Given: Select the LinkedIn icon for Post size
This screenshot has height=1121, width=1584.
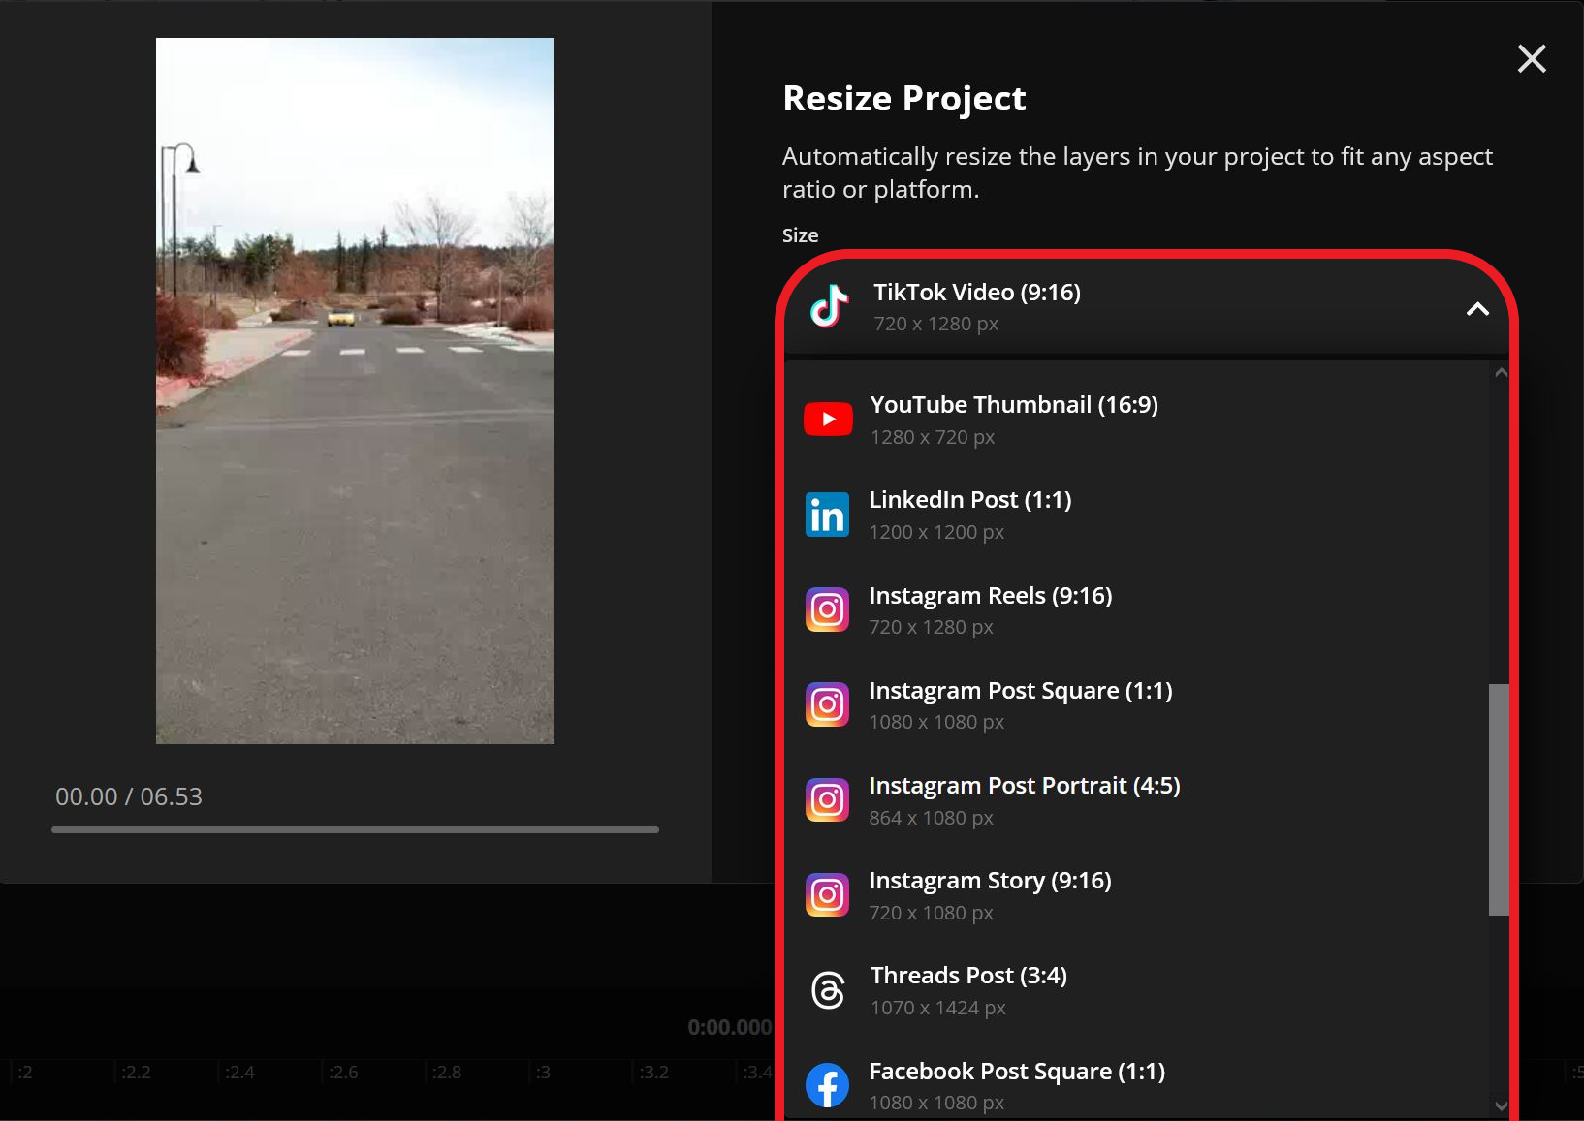Looking at the screenshot, I should 828,514.
